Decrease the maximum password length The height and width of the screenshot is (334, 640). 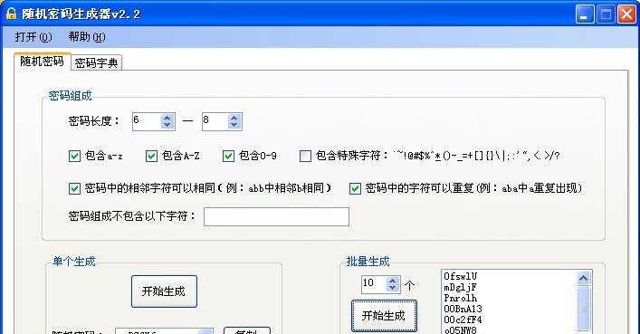click(x=234, y=126)
